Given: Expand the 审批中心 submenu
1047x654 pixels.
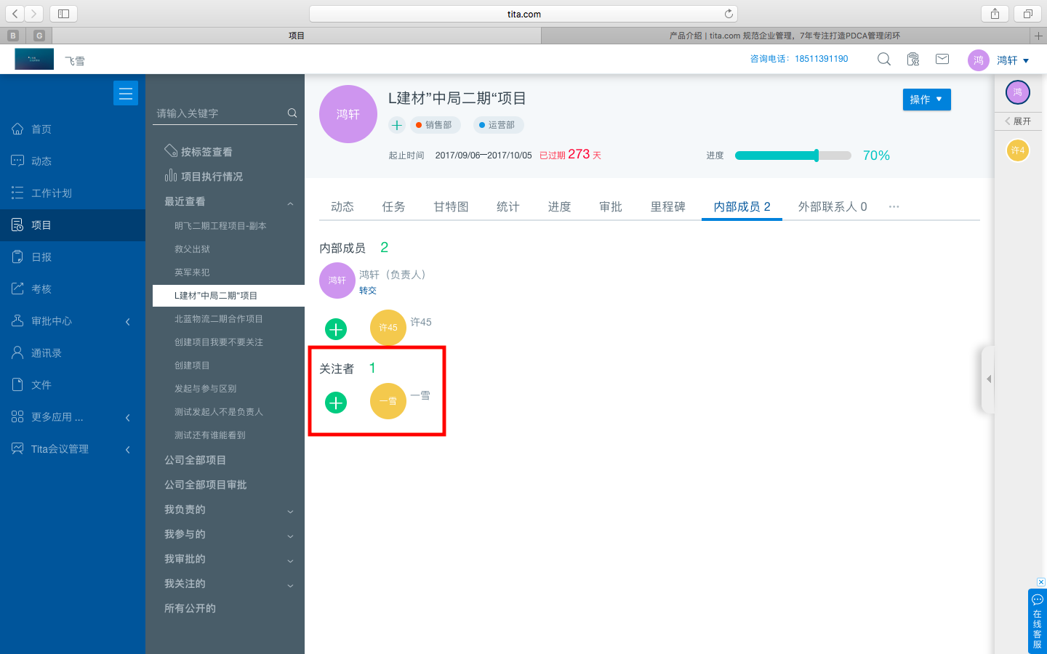Looking at the screenshot, I should click(x=128, y=321).
